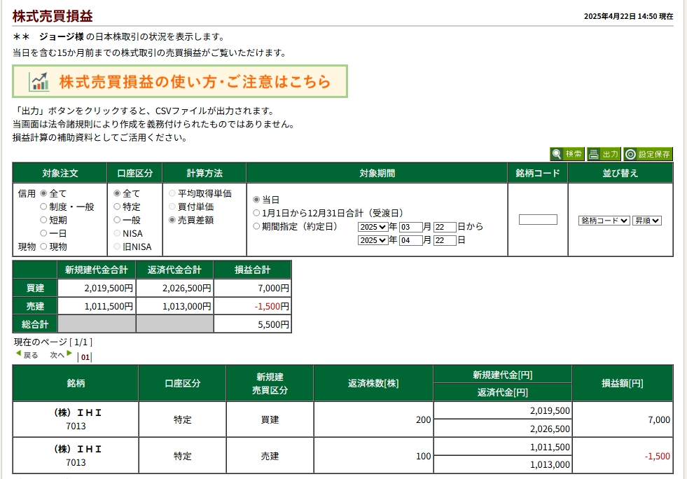Expand the 昇順 sort order dropdown

647,220
